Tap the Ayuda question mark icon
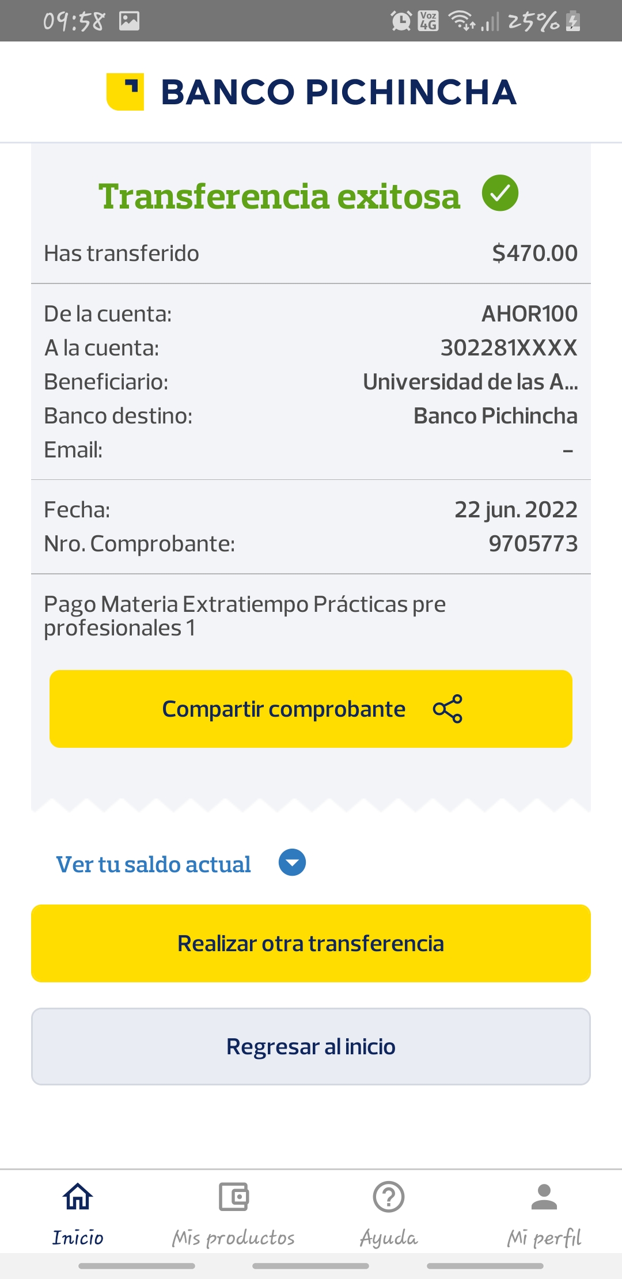Image resolution: width=622 pixels, height=1279 pixels. (x=389, y=1197)
